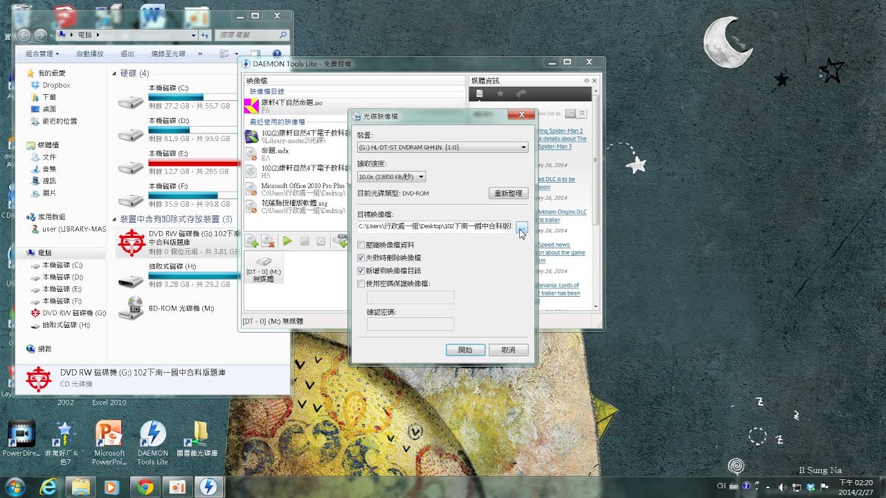This screenshot has height=498, width=886.
Task: Collapse the 裝置中含有卸除式存放裝置 group
Action: coord(114,219)
